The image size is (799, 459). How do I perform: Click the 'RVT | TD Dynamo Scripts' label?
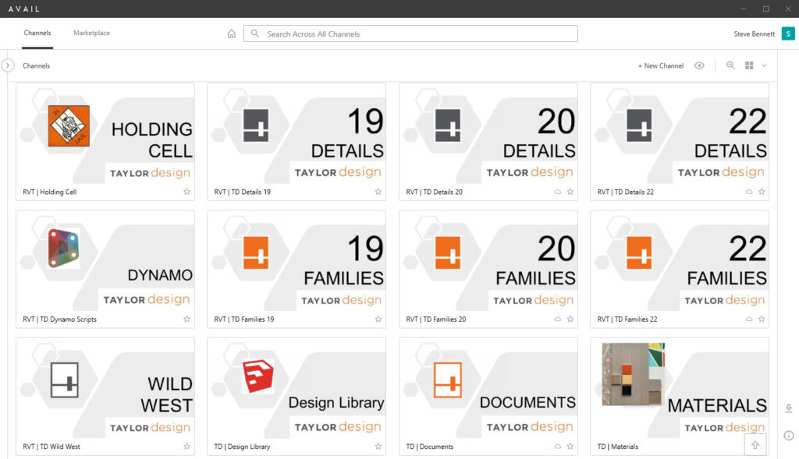(x=59, y=319)
